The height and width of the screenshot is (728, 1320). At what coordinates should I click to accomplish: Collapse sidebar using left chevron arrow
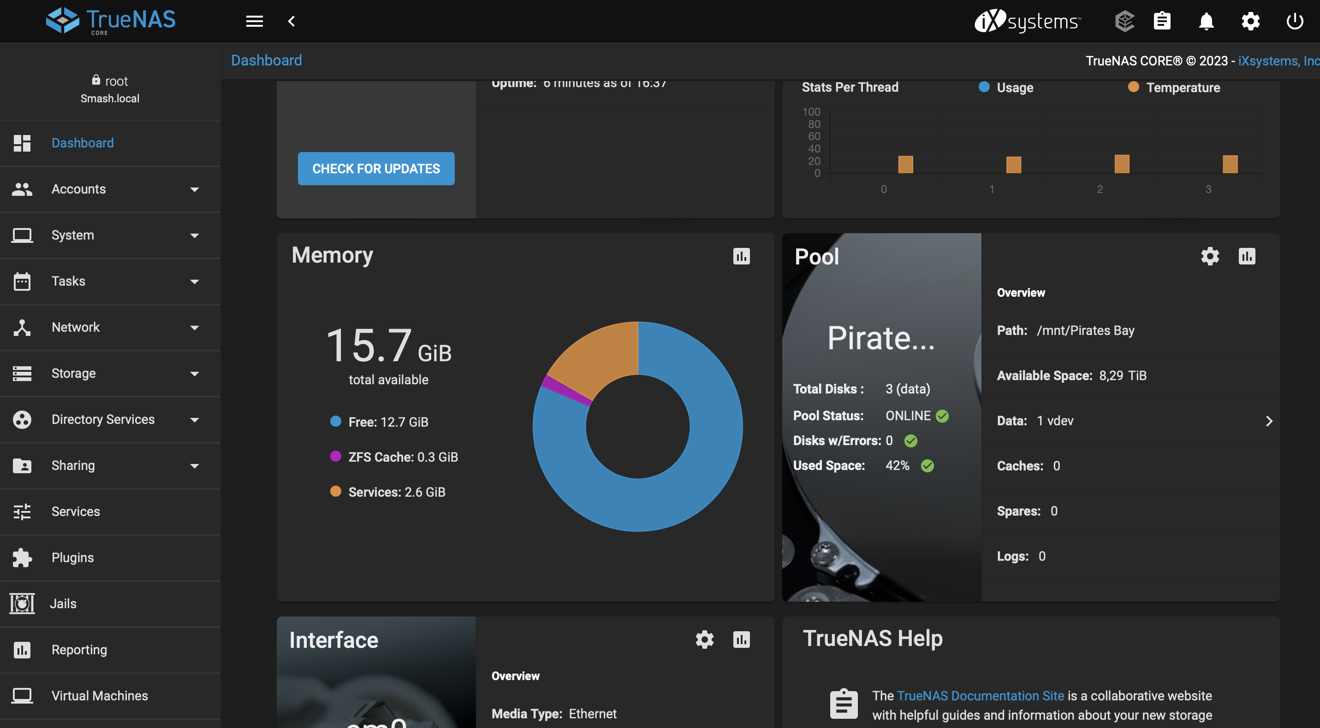click(x=291, y=21)
